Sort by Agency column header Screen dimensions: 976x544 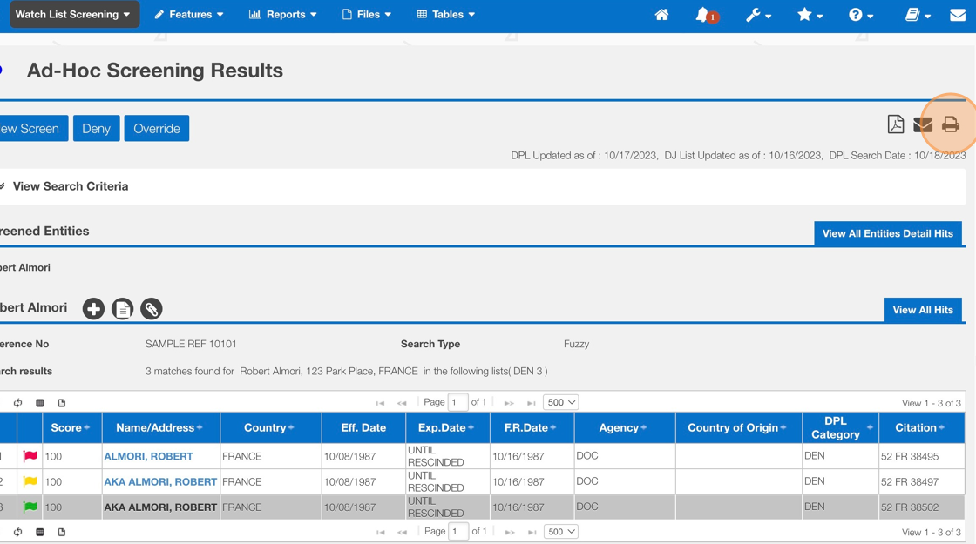(x=624, y=427)
